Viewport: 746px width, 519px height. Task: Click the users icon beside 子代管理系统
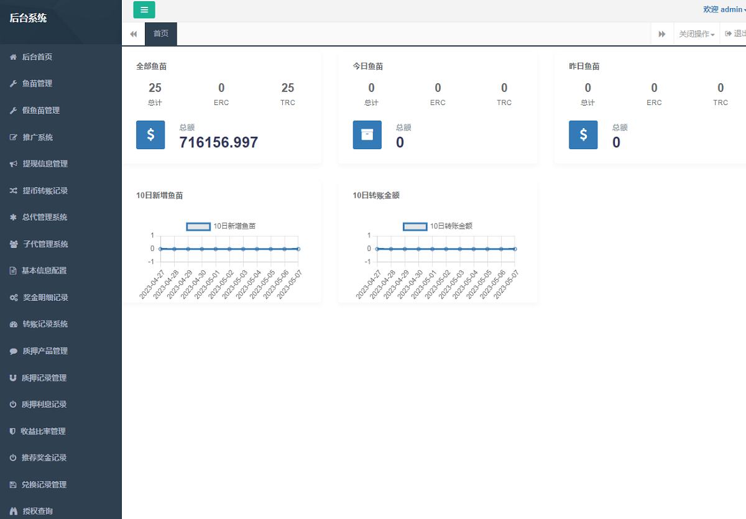coord(13,244)
